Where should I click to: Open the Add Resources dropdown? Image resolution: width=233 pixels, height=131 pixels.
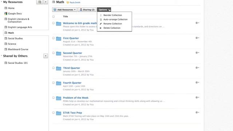(65, 10)
